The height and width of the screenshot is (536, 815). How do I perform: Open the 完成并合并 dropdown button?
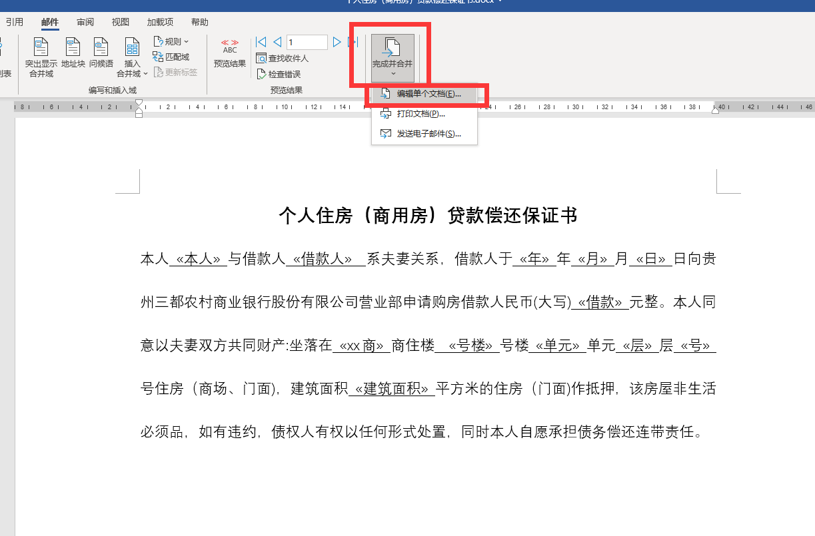[393, 58]
